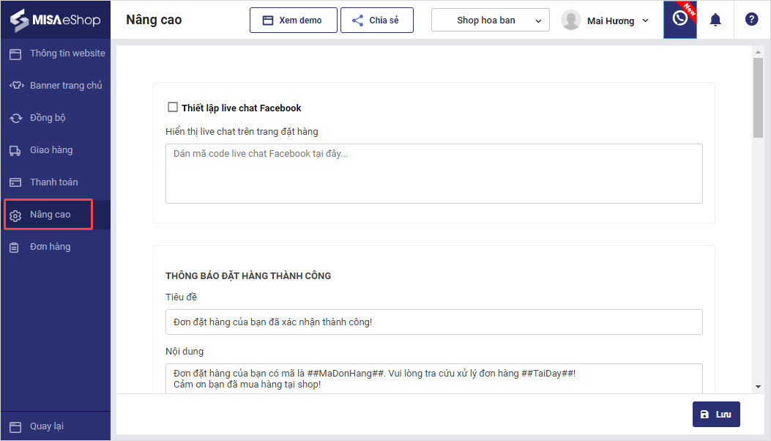Click the Xem demo button
The width and height of the screenshot is (771, 441).
293,21
